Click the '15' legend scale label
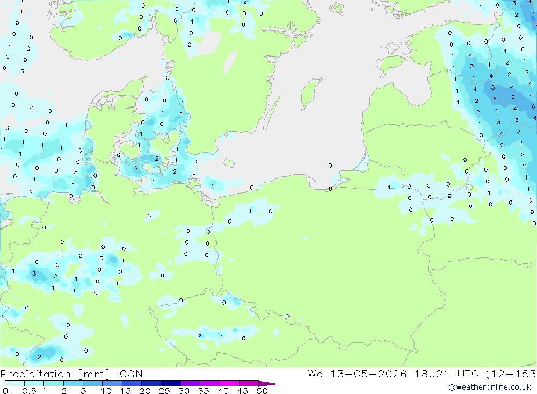 pyautogui.click(x=126, y=391)
